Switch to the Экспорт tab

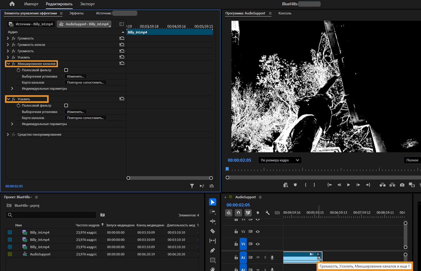pos(87,4)
